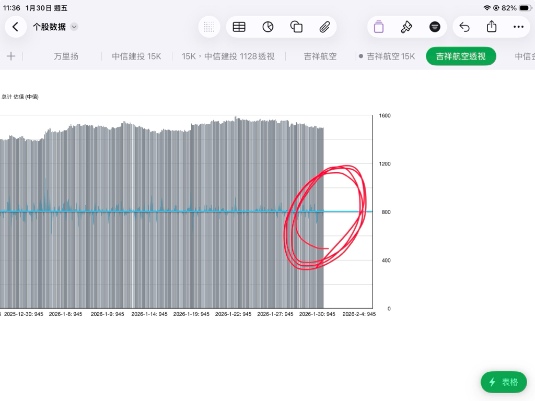
Task: Add a new sheet with plus icon
Action: point(11,56)
